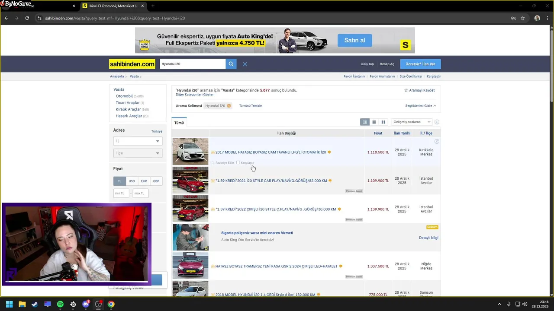Open File Explorer from taskbar
The image size is (554, 311).
click(22, 304)
